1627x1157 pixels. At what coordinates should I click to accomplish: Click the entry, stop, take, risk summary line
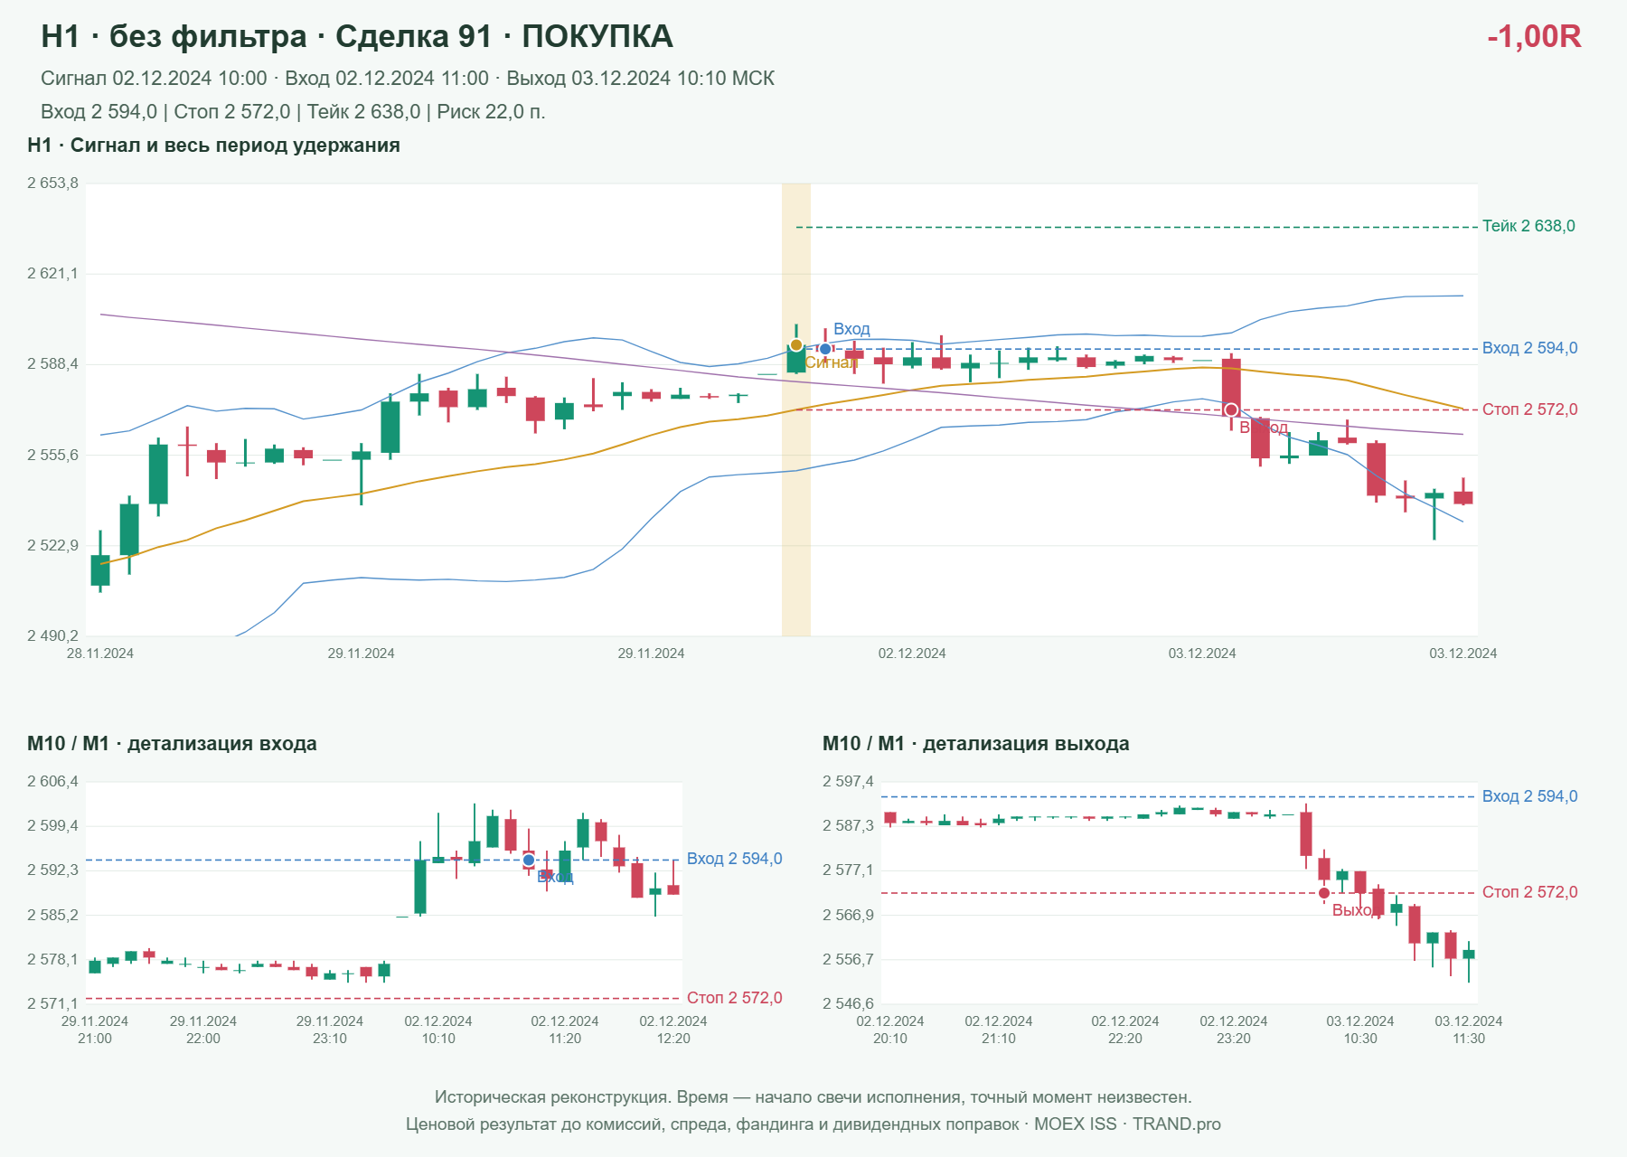(x=293, y=112)
